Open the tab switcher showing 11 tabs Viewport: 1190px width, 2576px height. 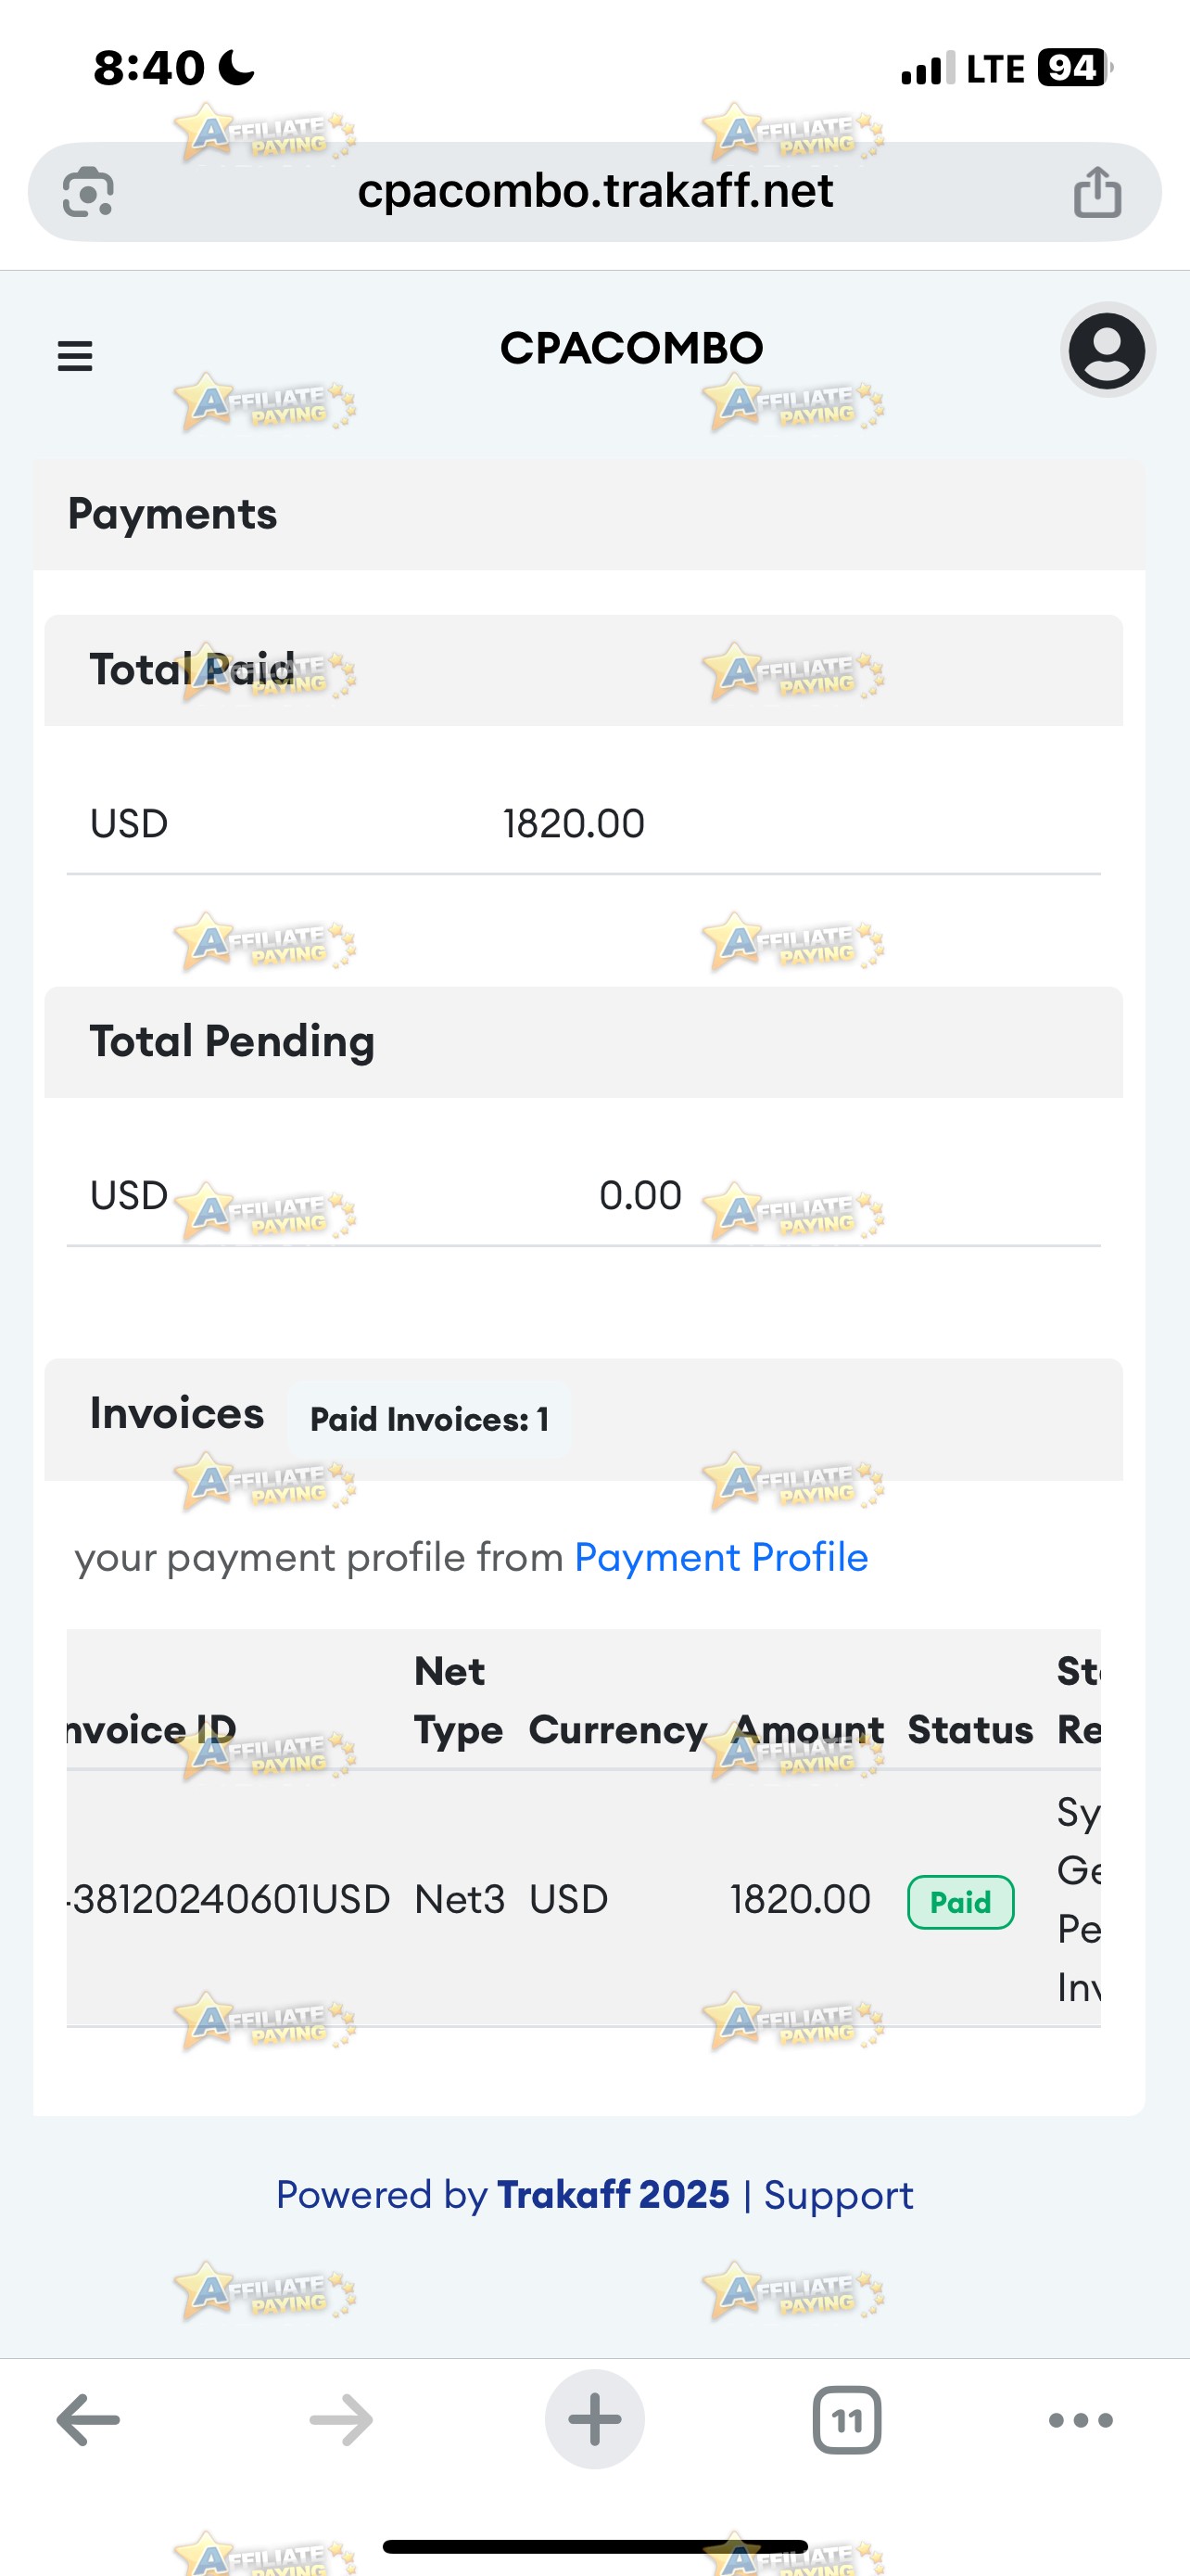pos(847,2420)
